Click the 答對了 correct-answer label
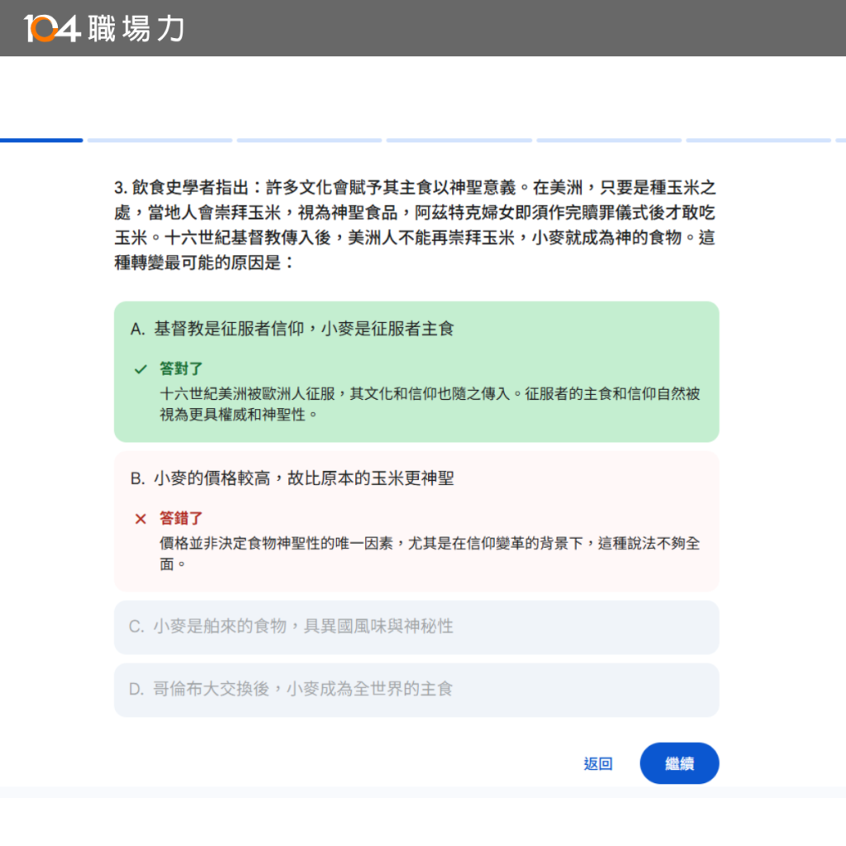Screen dimensions: 846x846 pos(181,369)
